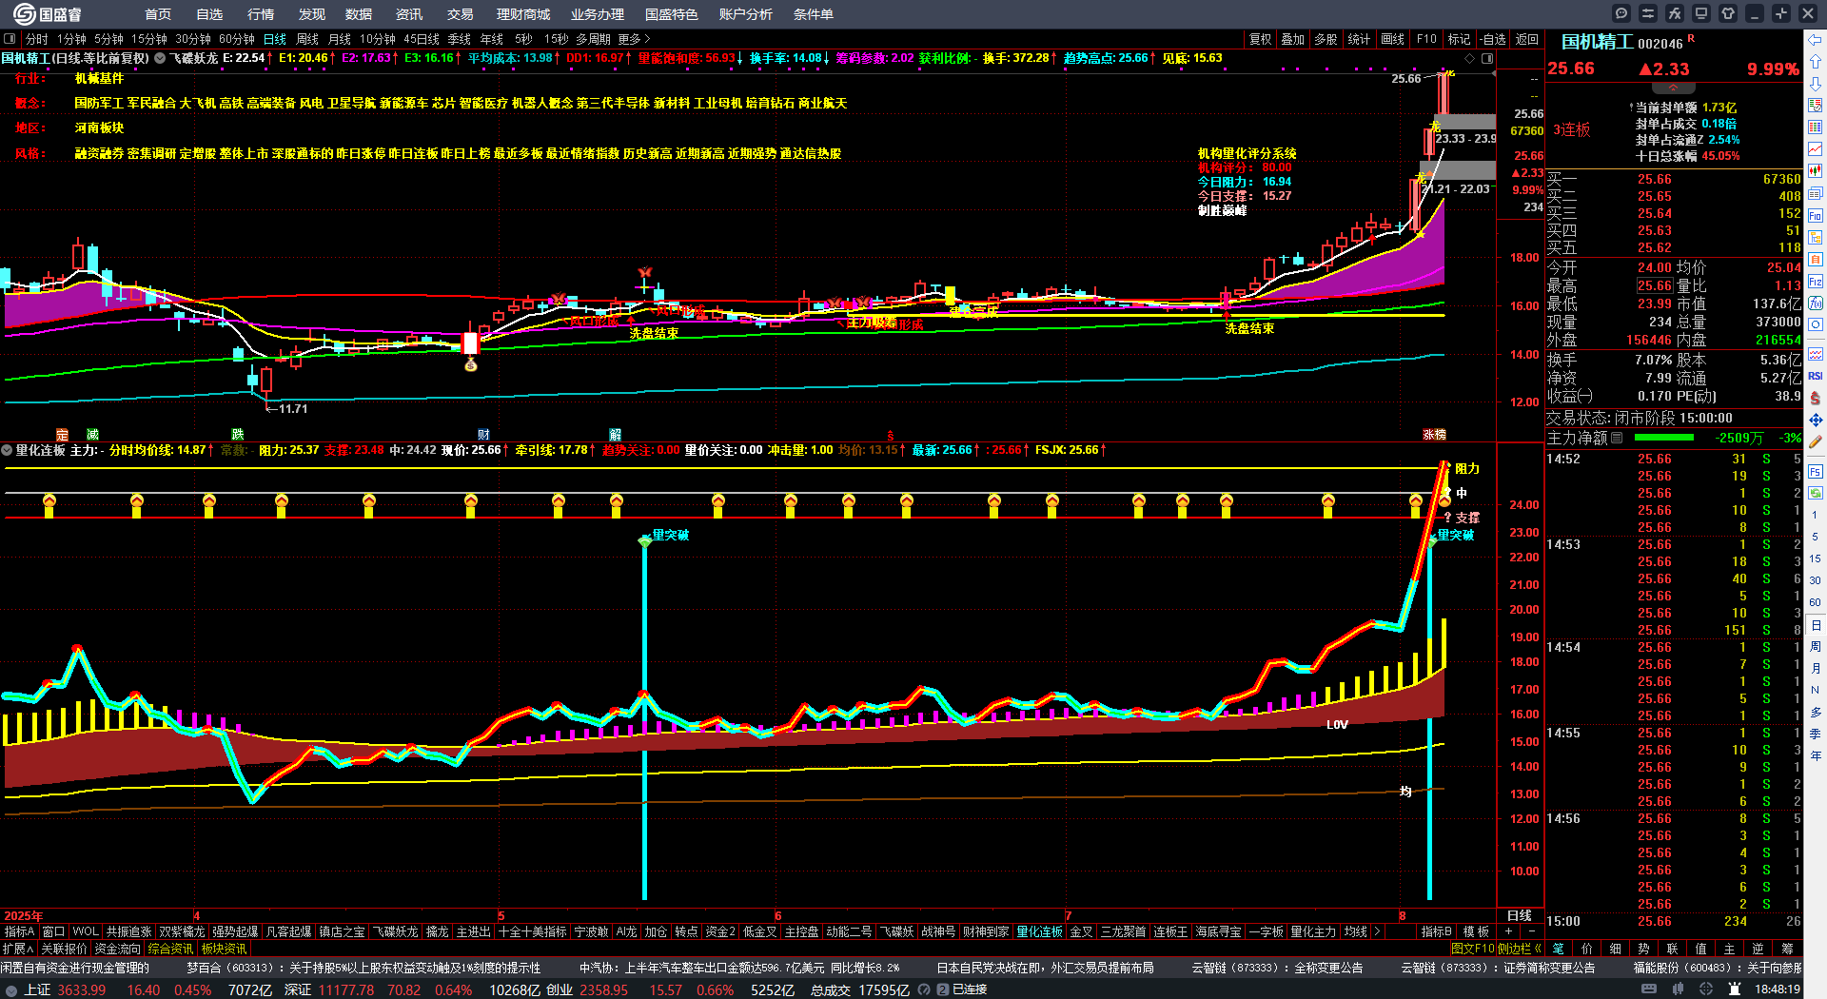Screen dimensions: 1827x999
Task: Click the 图文F10 button
Action: click(x=1472, y=949)
